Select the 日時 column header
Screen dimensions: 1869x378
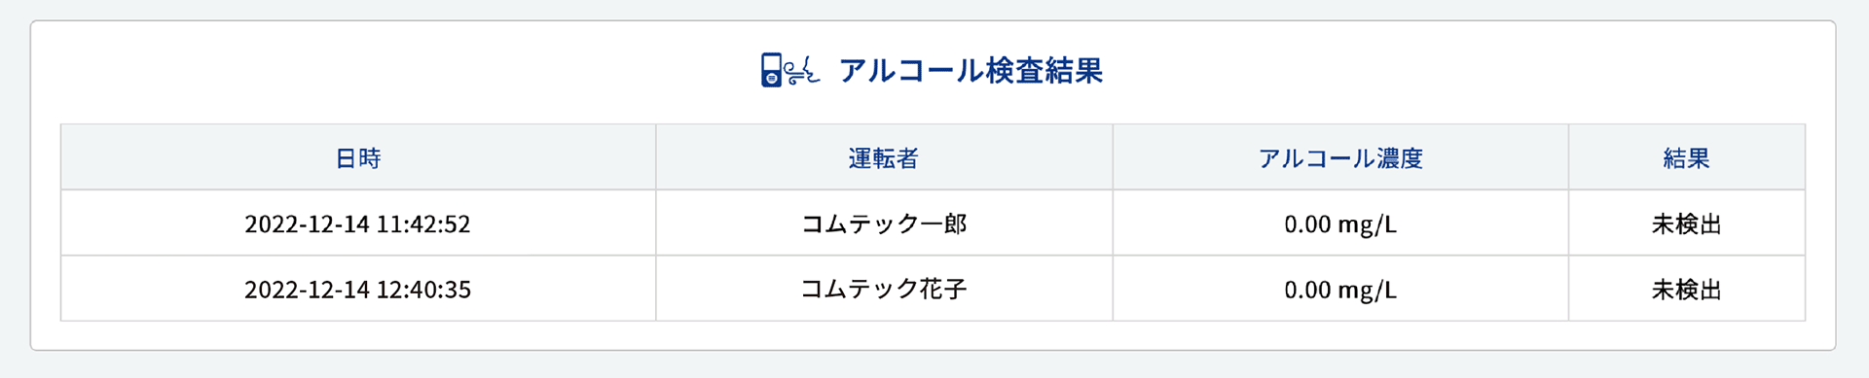[358, 157]
